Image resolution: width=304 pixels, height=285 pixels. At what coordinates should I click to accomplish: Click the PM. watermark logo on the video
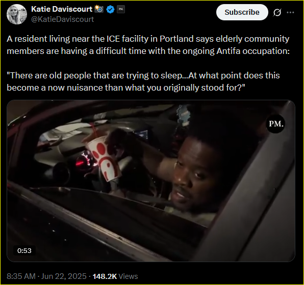(276, 124)
